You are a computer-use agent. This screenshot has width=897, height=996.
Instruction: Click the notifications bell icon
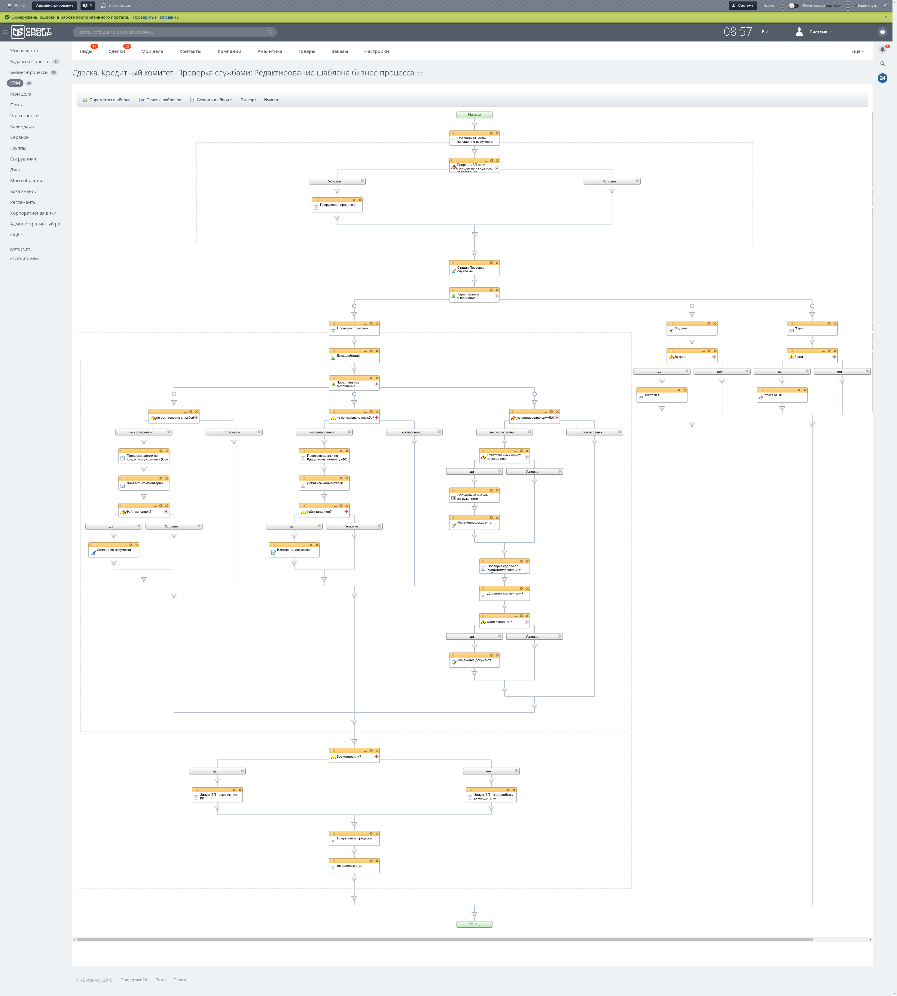pyautogui.click(x=882, y=49)
